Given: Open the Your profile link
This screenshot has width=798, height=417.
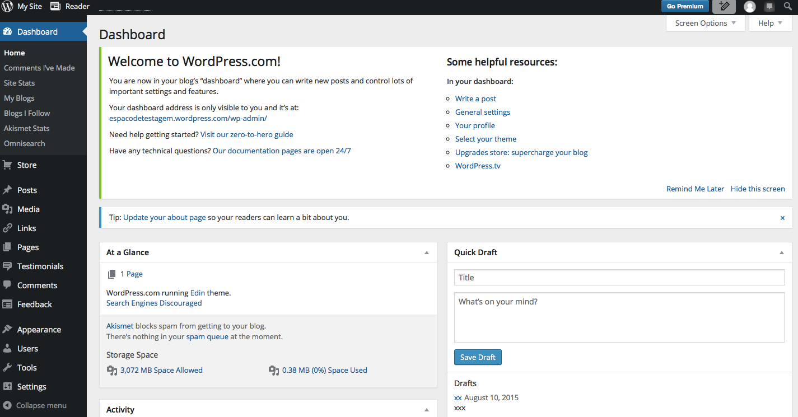Looking at the screenshot, I should [x=475, y=125].
